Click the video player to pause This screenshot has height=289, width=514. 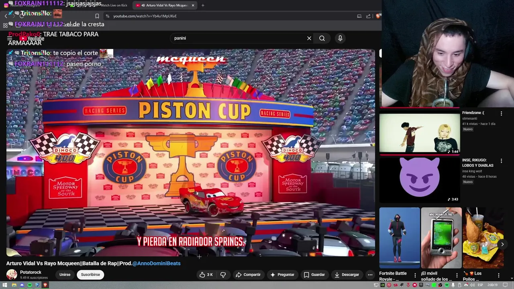point(191,153)
